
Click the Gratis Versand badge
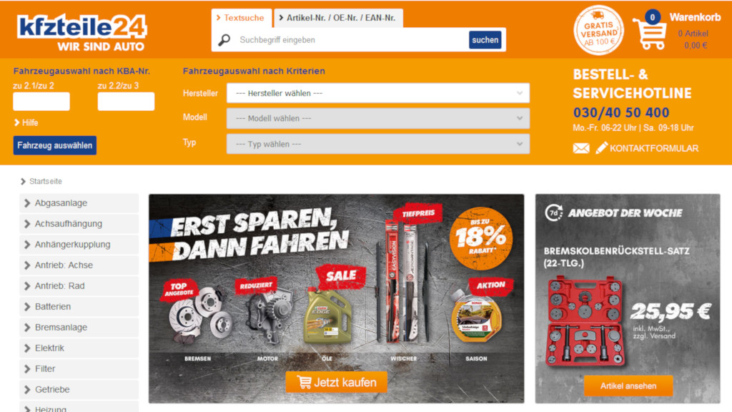coord(598,30)
